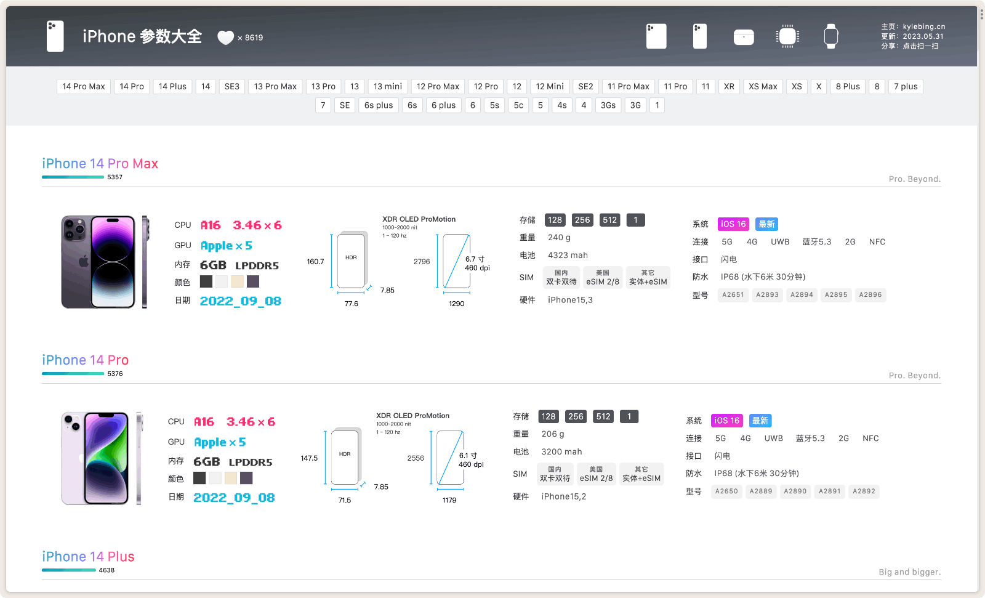Viewport: 985px width, 598px height.
Task: Click the heart like icon
Action: (x=226, y=38)
